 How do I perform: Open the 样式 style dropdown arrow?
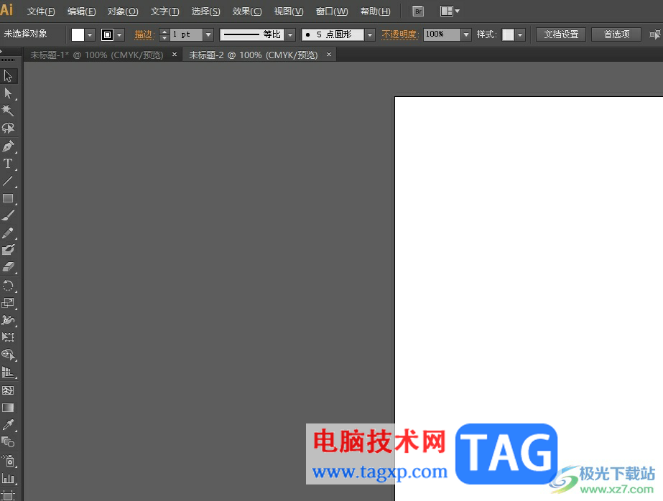pos(520,34)
